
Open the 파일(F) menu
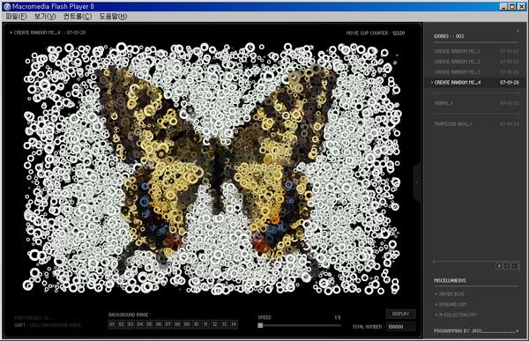coord(16,16)
